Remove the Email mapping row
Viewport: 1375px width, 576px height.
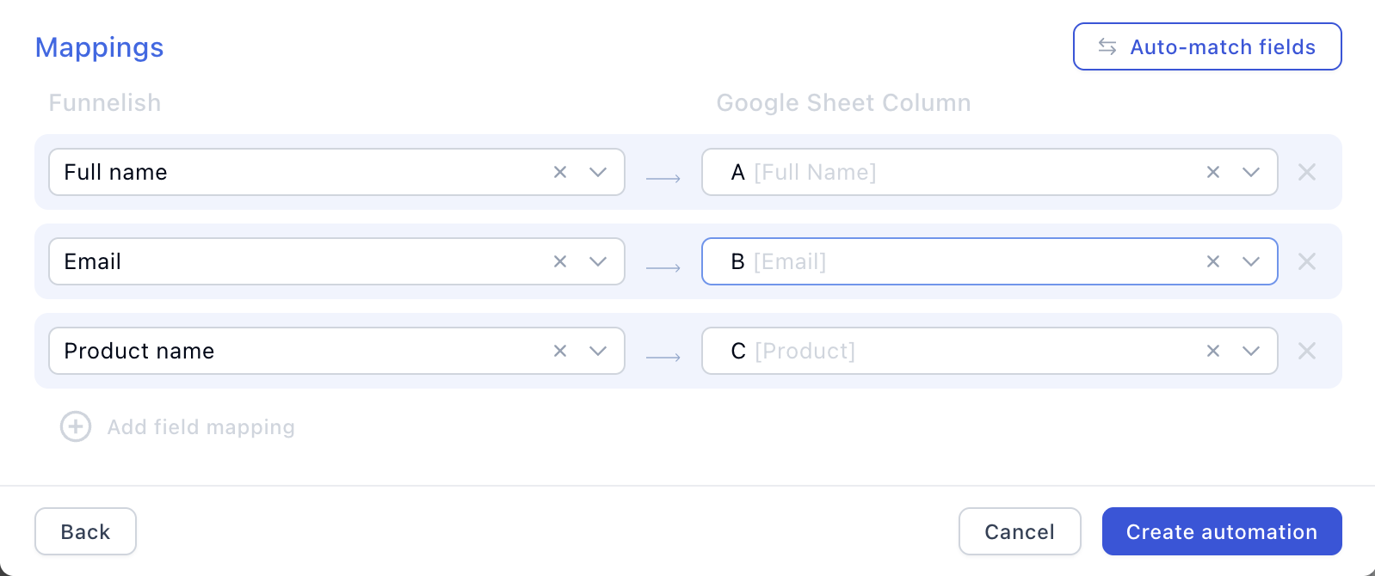point(1307,261)
